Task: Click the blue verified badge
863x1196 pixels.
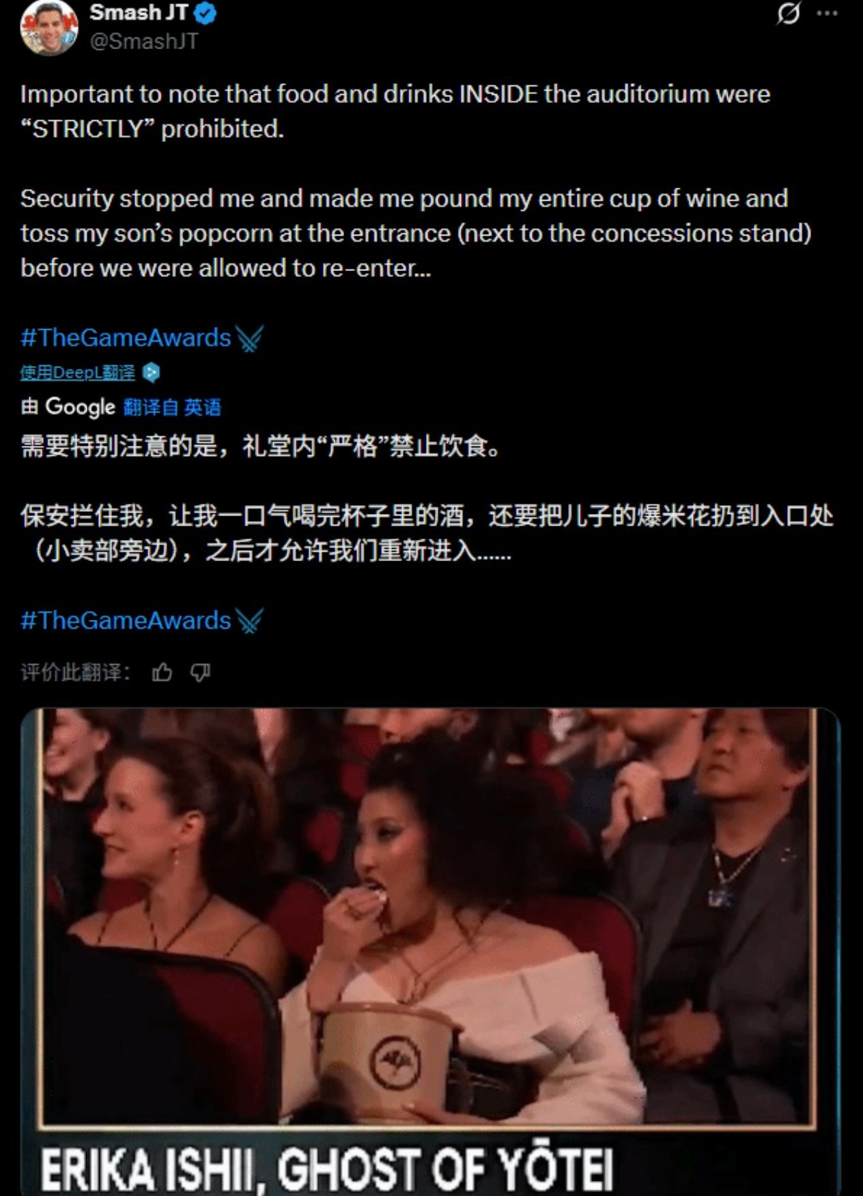Action: (x=206, y=13)
